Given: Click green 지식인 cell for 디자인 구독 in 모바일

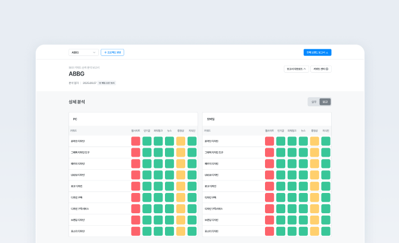Looking at the screenshot, I should coord(326,198).
